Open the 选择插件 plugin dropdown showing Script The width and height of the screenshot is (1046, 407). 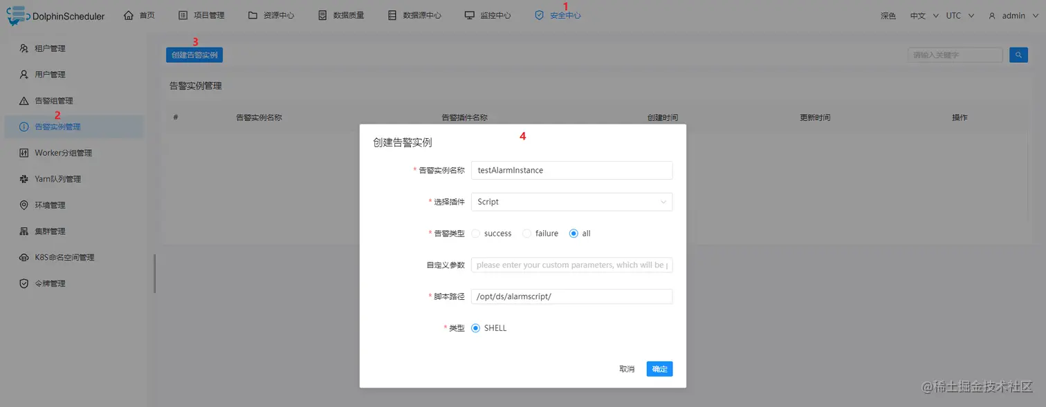coord(571,201)
